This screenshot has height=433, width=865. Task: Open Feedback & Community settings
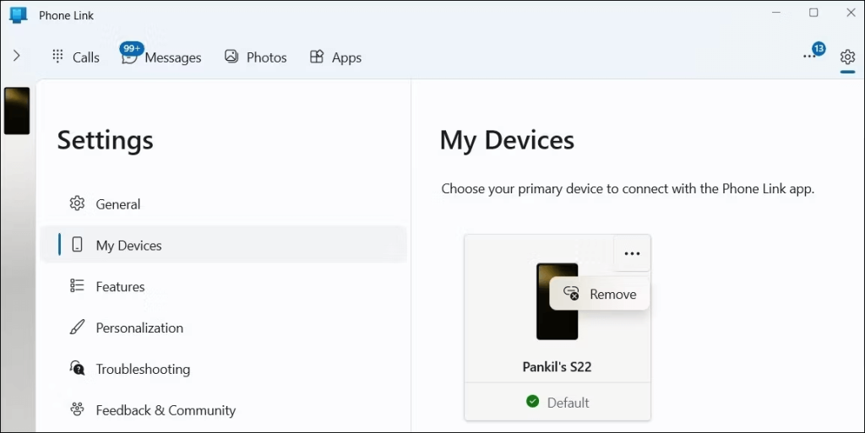point(223,410)
